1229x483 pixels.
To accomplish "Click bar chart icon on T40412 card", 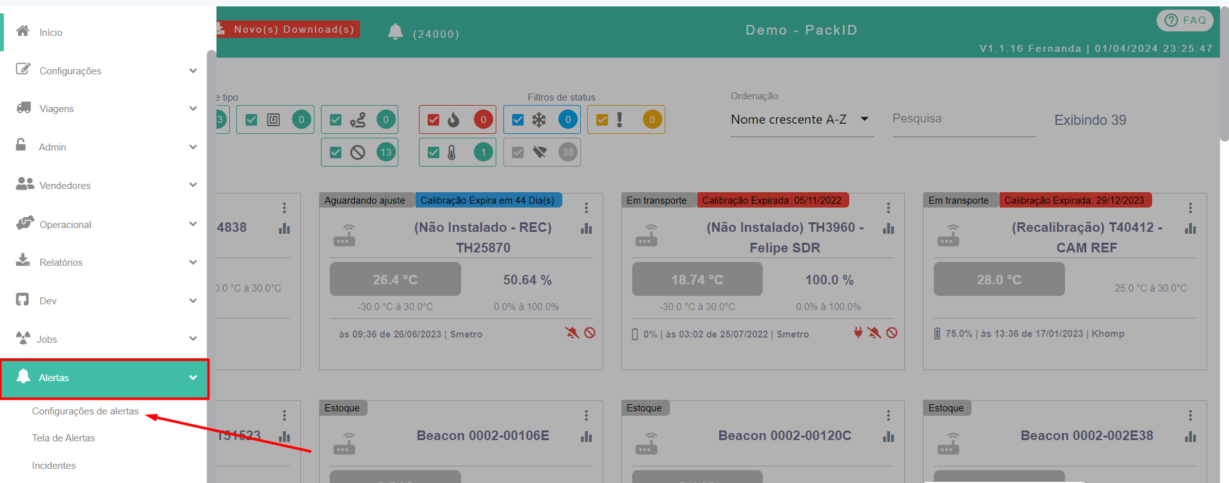I will [x=1190, y=229].
